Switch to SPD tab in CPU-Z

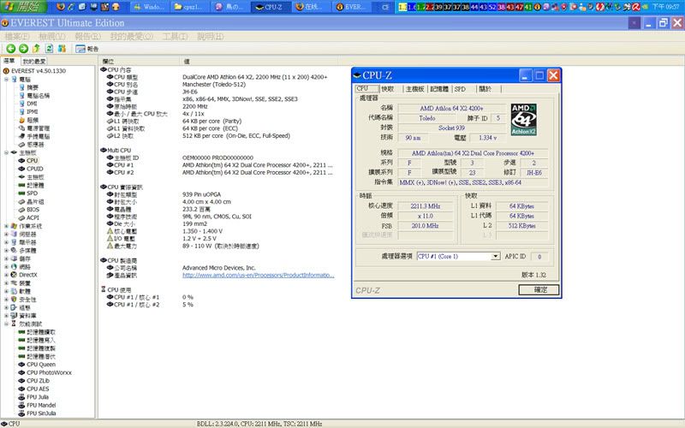(460, 88)
